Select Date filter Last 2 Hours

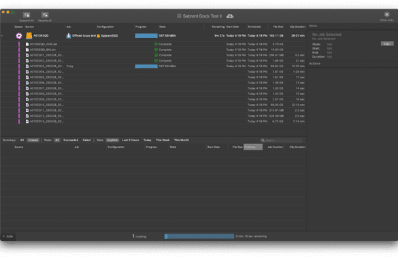pyautogui.click(x=131, y=140)
